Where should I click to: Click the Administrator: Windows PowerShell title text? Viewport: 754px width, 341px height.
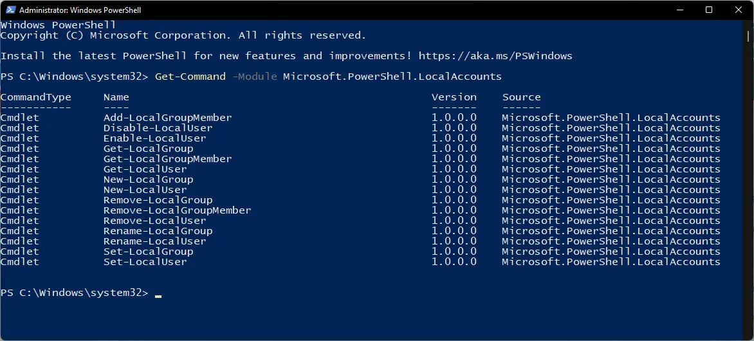point(80,10)
